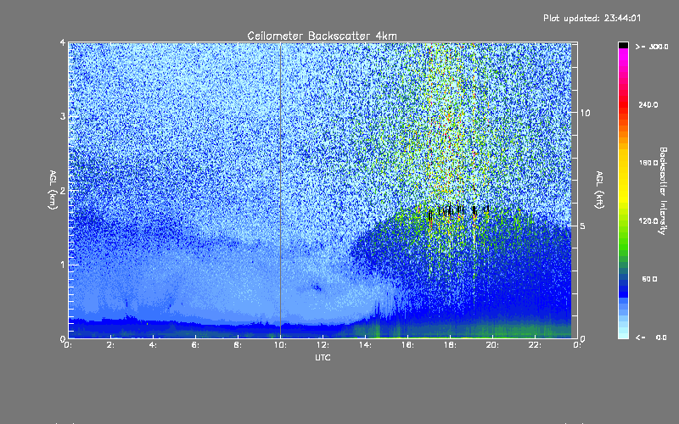The height and width of the screenshot is (424, 679).
Task: Click the '180.0' colorbar label
Action: 648,163
